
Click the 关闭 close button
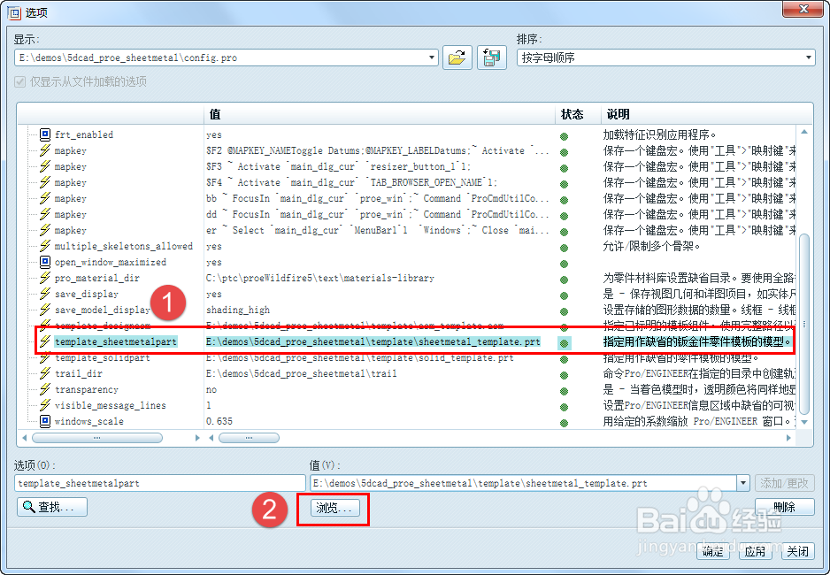tap(798, 551)
